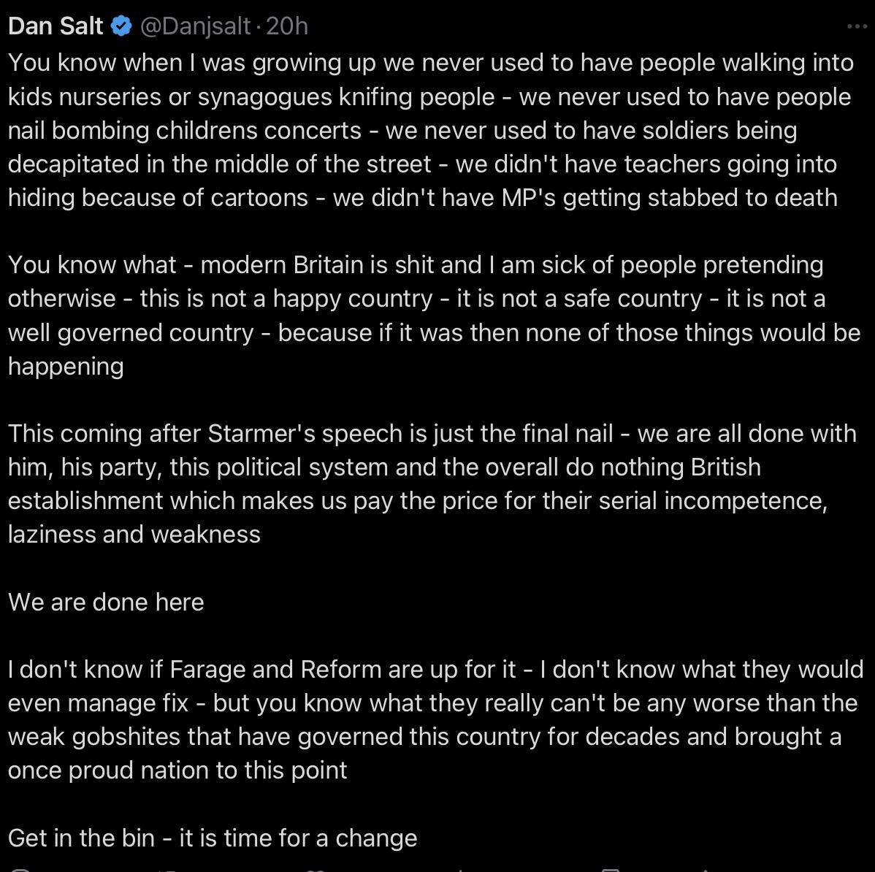The image size is (875, 872).
Task: Open the Dan Salt profile name
Action: tap(56, 27)
